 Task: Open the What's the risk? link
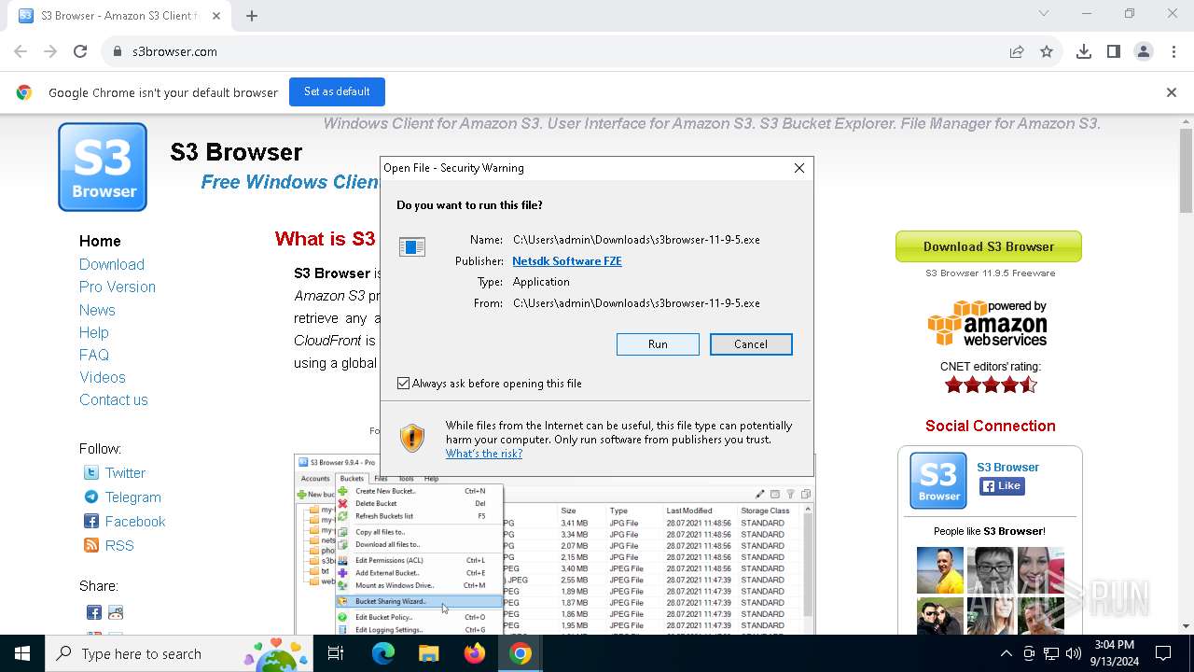tap(484, 454)
